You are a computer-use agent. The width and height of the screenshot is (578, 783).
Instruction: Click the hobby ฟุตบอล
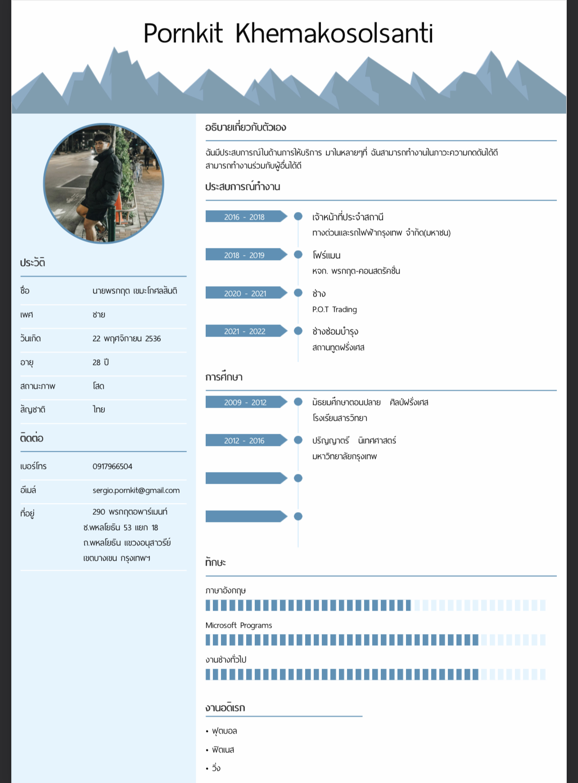click(224, 731)
